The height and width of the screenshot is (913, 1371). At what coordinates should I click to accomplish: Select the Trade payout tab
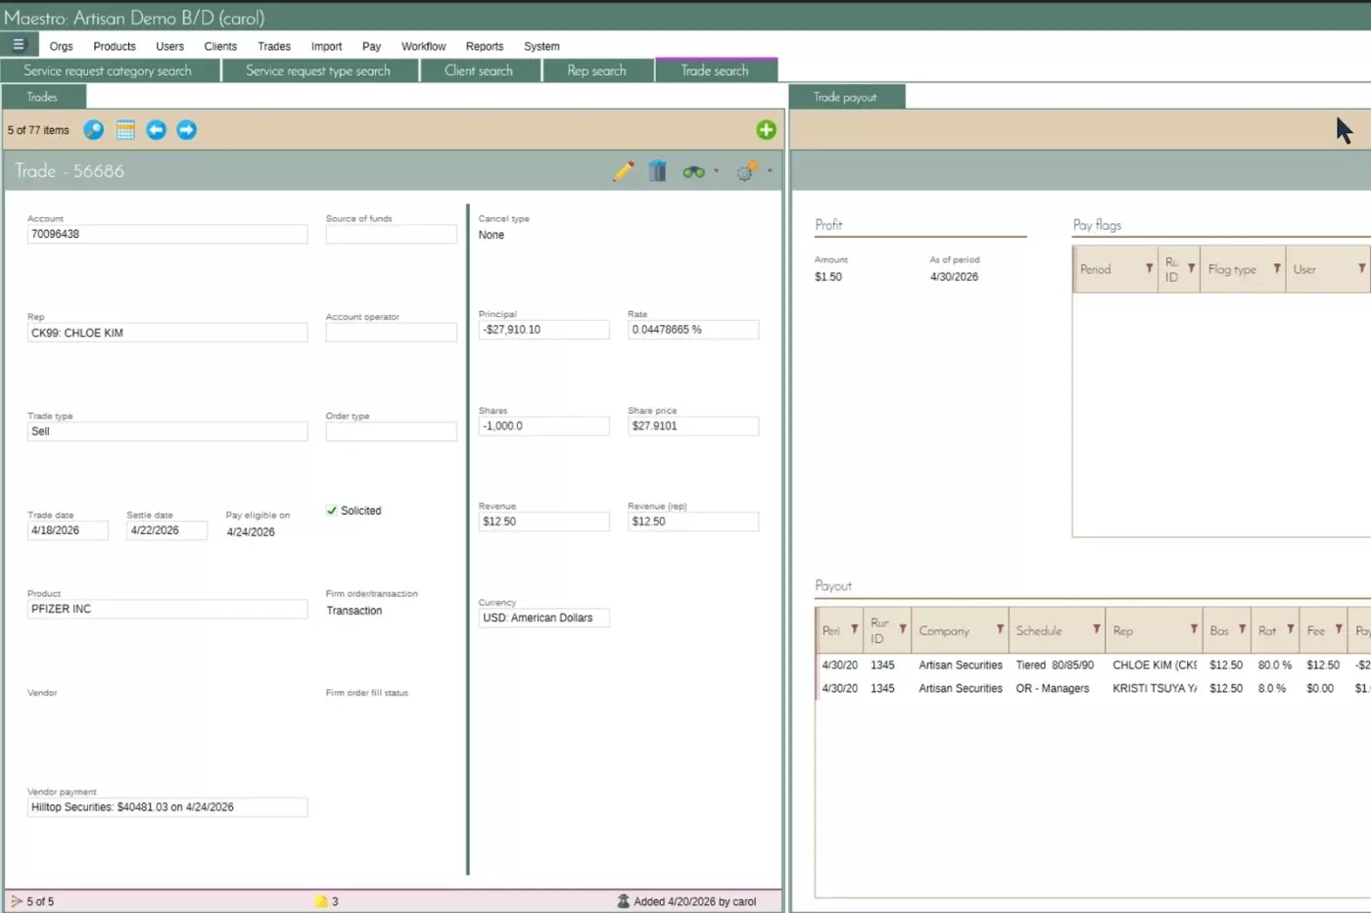[x=845, y=97]
